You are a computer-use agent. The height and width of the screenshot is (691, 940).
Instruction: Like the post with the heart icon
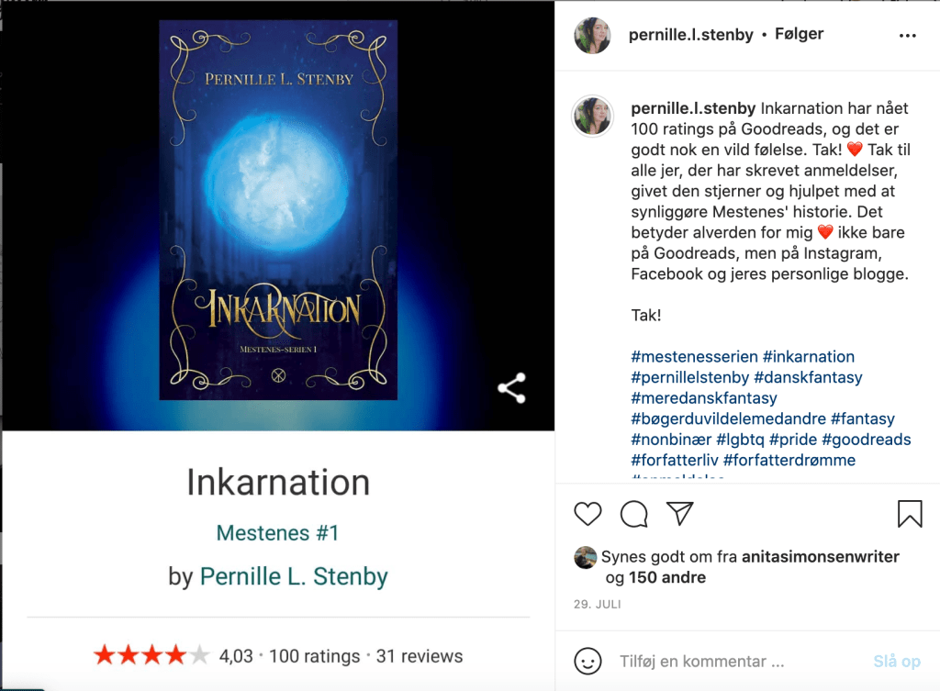tap(587, 514)
